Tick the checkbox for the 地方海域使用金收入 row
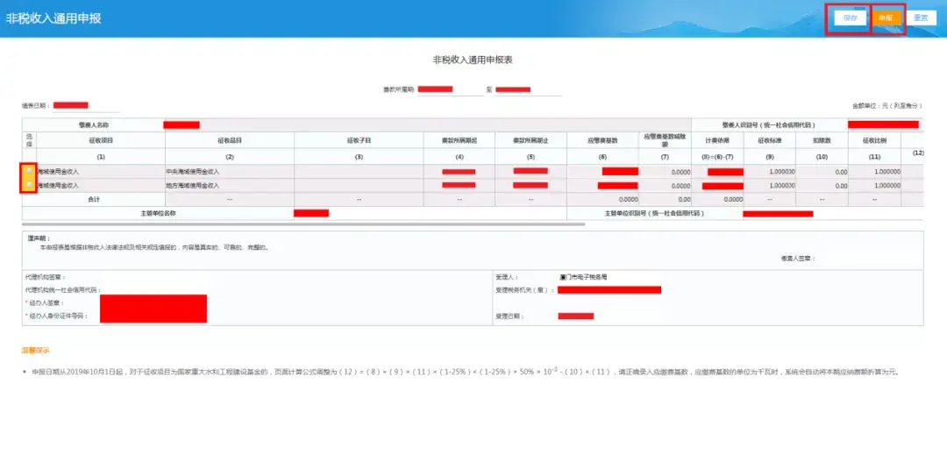The height and width of the screenshot is (462, 947). [29, 185]
